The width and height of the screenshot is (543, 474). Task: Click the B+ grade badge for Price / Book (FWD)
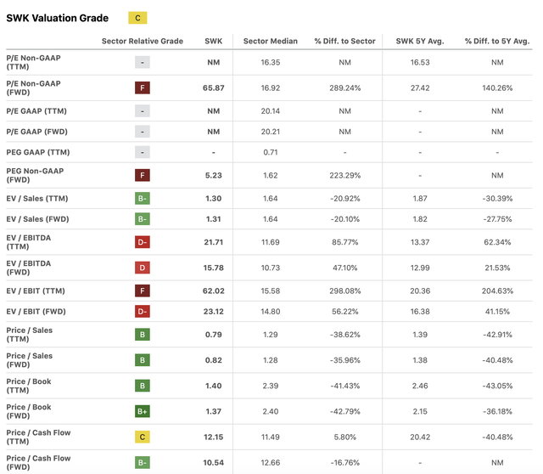click(143, 411)
